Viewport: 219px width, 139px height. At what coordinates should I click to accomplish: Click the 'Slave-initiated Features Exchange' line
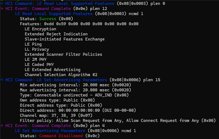coord(65,39)
